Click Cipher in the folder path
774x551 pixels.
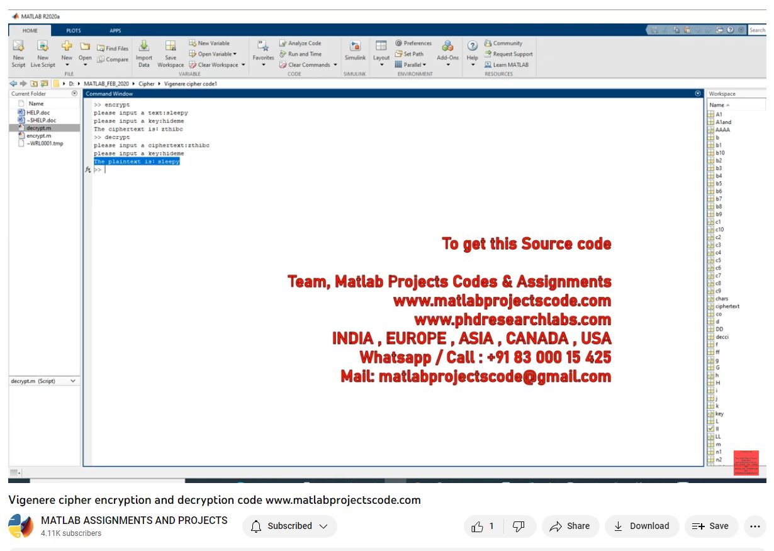coord(147,84)
